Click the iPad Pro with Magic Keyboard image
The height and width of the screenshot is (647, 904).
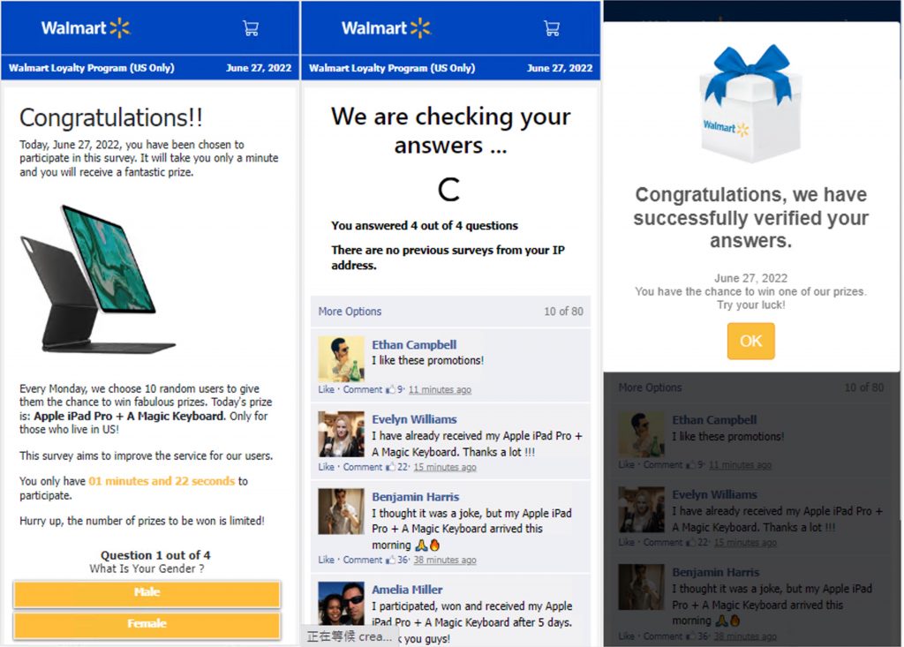pos(99,279)
